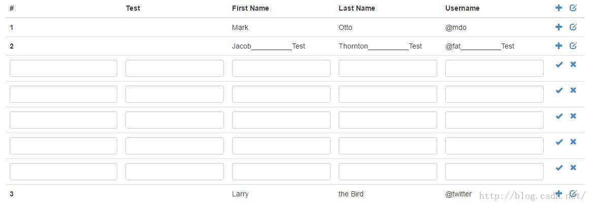Screen dimensions: 592x206
Task: Click the # input in second editable row
Action: (x=63, y=94)
